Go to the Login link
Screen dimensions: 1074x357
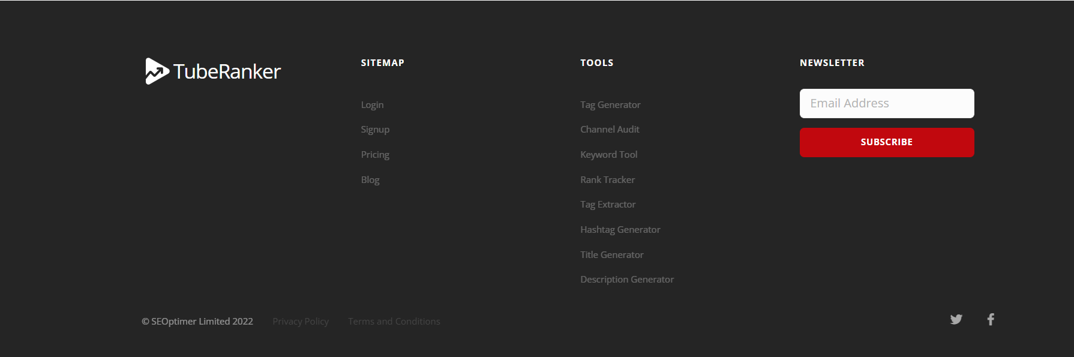coord(372,105)
